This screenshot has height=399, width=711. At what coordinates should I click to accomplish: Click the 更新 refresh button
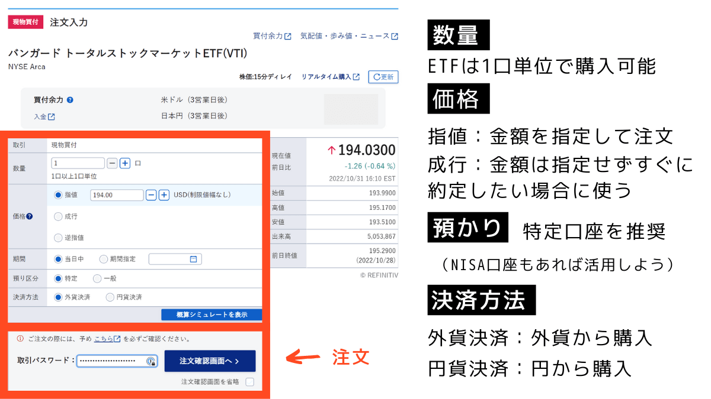[383, 77]
